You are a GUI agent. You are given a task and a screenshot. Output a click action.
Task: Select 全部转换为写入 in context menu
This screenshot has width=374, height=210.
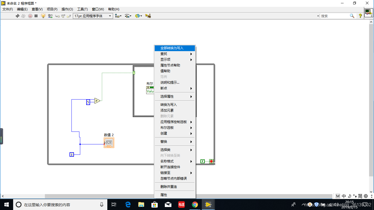click(x=175, y=48)
